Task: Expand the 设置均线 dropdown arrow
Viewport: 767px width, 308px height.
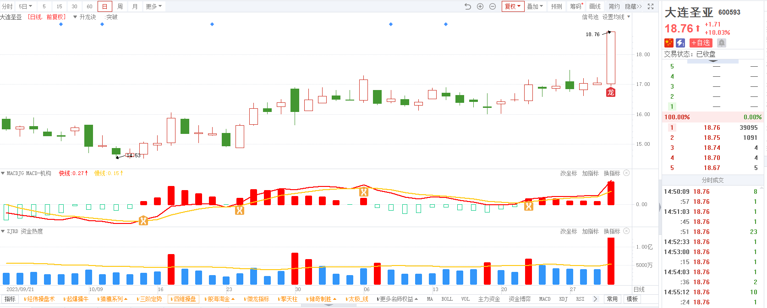Action: (629, 17)
